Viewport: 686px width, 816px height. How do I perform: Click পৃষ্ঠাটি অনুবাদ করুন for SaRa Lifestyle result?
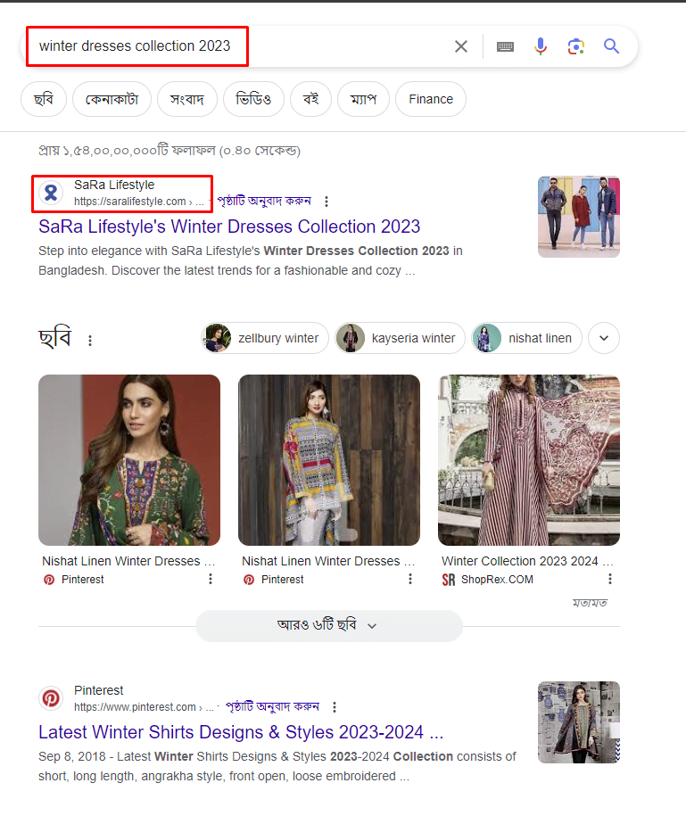coord(264,201)
